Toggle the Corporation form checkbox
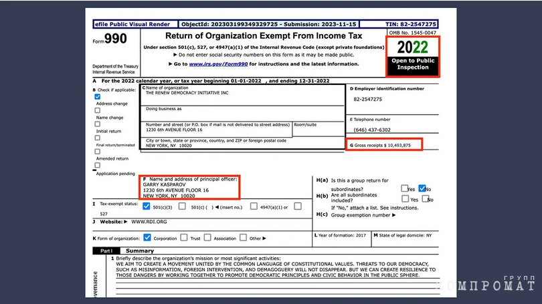The width and height of the screenshot is (542, 304). click(x=147, y=237)
